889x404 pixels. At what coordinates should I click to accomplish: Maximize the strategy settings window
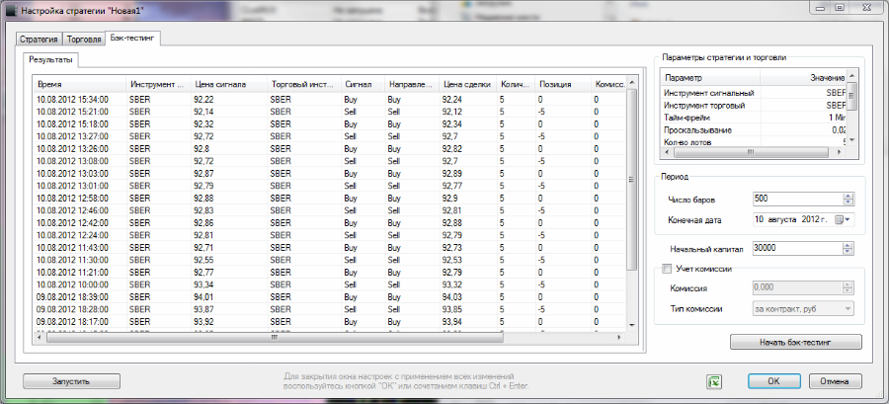(x=840, y=7)
